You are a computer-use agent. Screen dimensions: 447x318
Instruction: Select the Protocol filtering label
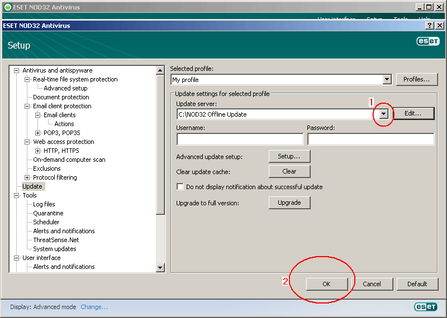(55, 177)
